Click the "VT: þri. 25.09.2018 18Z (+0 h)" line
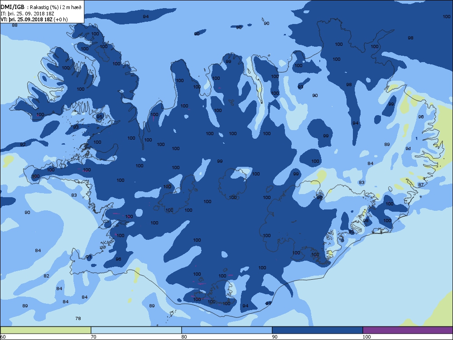Viewport: 453px width, 340px height. (34, 19)
